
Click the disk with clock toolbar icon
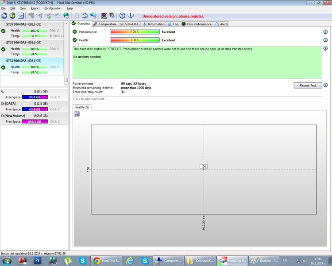pos(39,16)
